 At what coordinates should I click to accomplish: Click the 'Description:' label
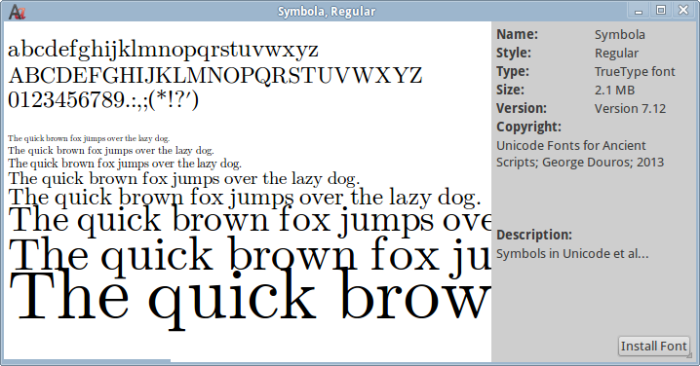(534, 235)
